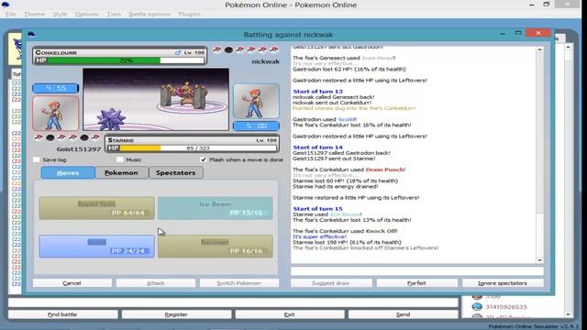The height and width of the screenshot is (330, 587).
Task: Click the main window player list scroll-down arrow
Action: coord(568,314)
